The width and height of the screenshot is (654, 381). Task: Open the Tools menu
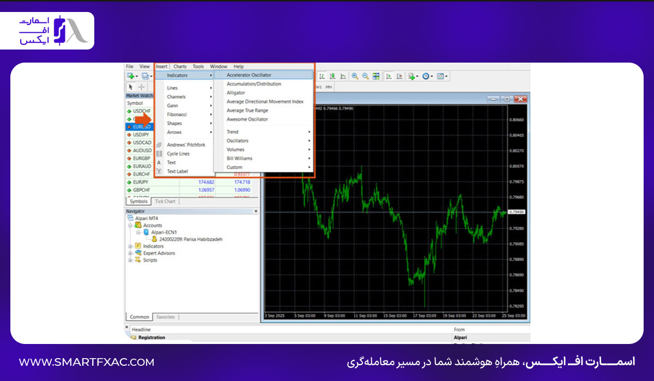[198, 66]
